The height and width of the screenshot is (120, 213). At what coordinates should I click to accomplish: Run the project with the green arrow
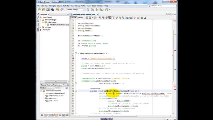tap(97, 10)
